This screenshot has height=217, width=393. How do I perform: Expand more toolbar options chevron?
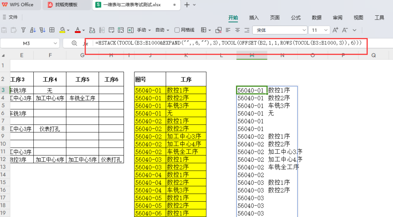click(x=354, y=30)
